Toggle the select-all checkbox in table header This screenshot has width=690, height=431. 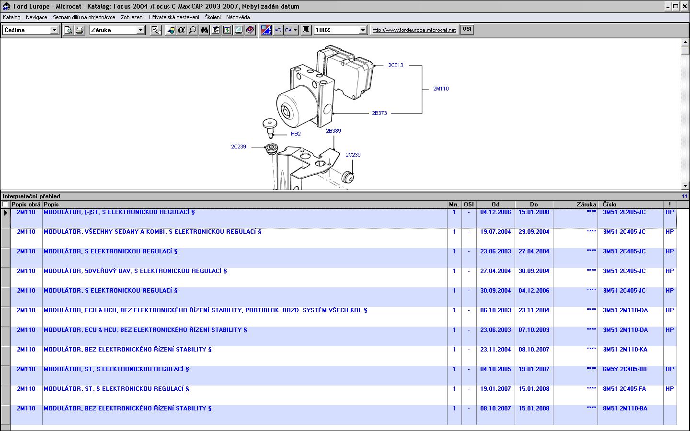coord(5,204)
